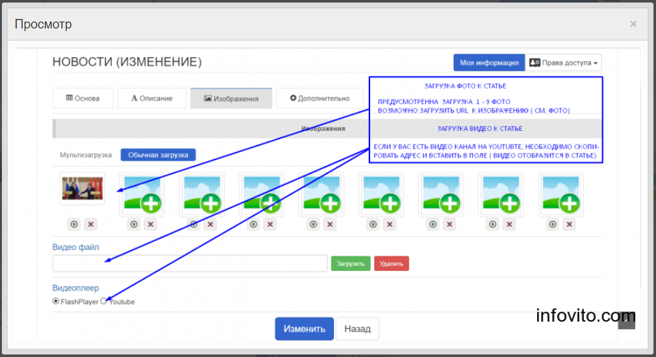Click the delete X under eighth image slot

[x=510, y=224]
